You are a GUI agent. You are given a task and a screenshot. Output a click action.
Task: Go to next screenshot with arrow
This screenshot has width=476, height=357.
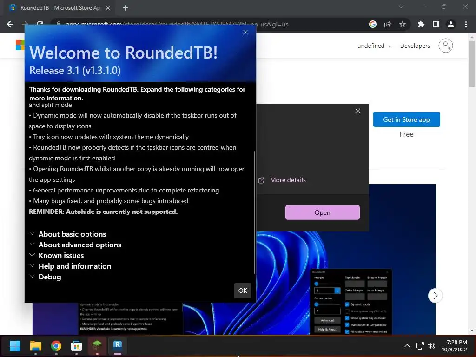click(435, 296)
